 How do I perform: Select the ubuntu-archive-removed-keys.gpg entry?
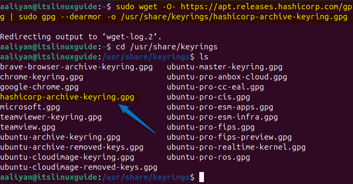(72, 147)
